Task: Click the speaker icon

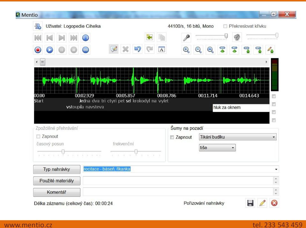Action: point(237,37)
